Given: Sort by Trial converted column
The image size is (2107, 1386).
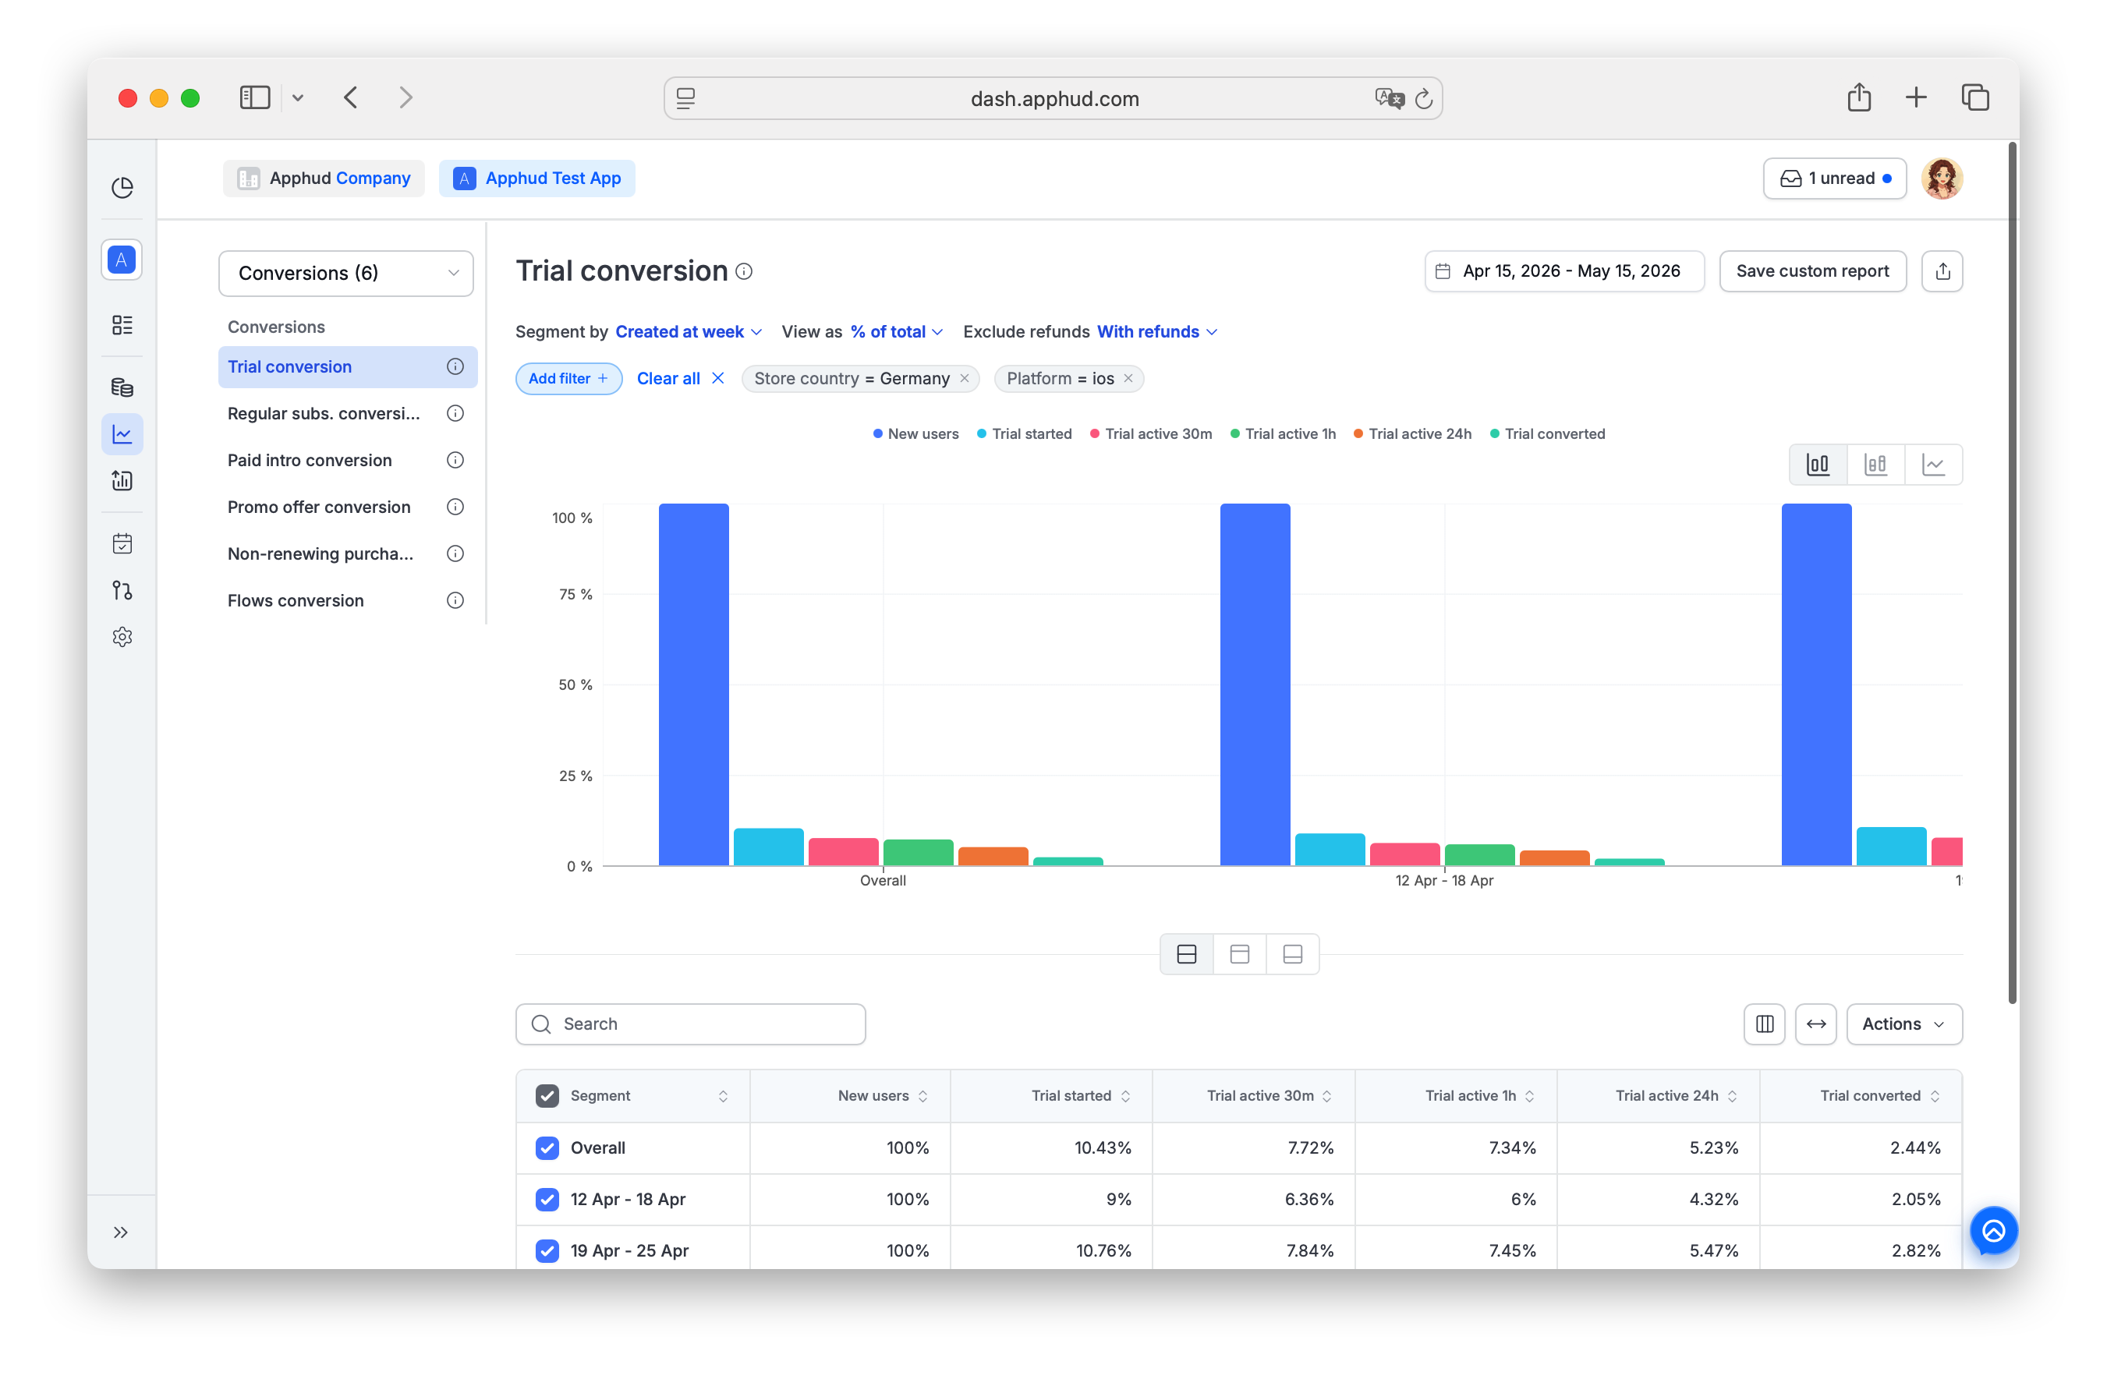Looking at the screenshot, I should (x=1935, y=1096).
